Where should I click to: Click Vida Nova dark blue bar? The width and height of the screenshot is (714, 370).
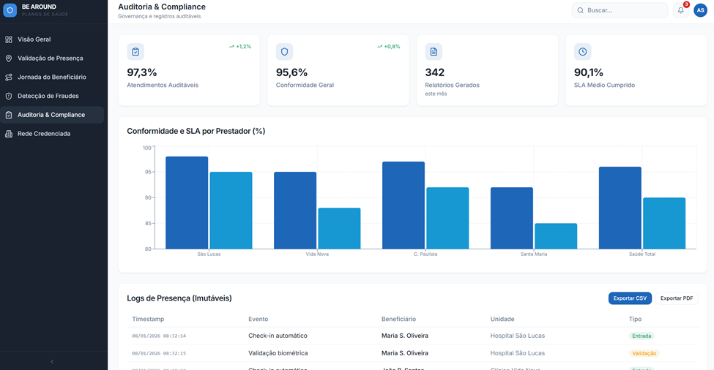coord(295,211)
